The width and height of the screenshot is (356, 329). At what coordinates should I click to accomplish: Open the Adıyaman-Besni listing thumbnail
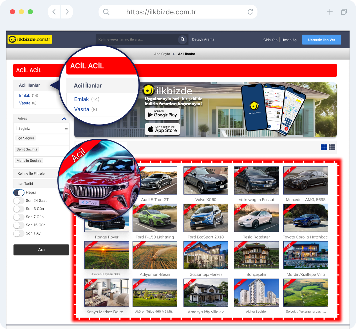coord(155,255)
